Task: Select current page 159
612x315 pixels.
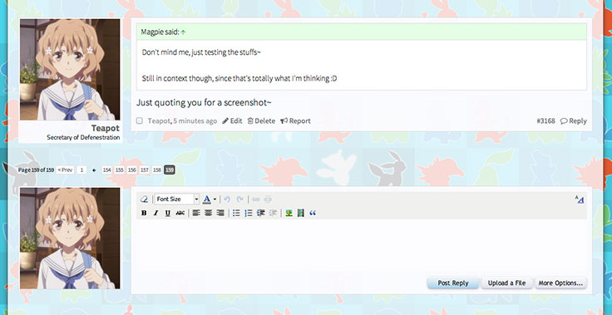Action: coord(170,170)
